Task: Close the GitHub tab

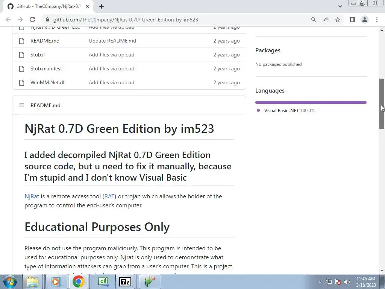Action: pyautogui.click(x=87, y=6)
